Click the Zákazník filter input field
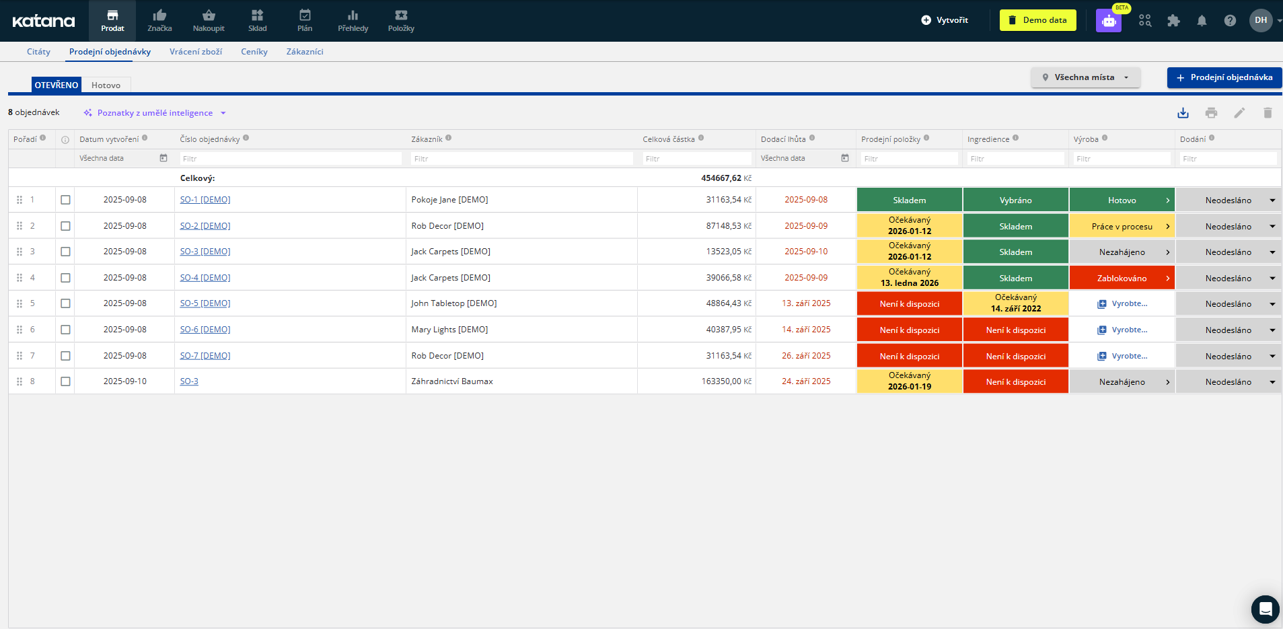1283x629 pixels. tap(521, 159)
